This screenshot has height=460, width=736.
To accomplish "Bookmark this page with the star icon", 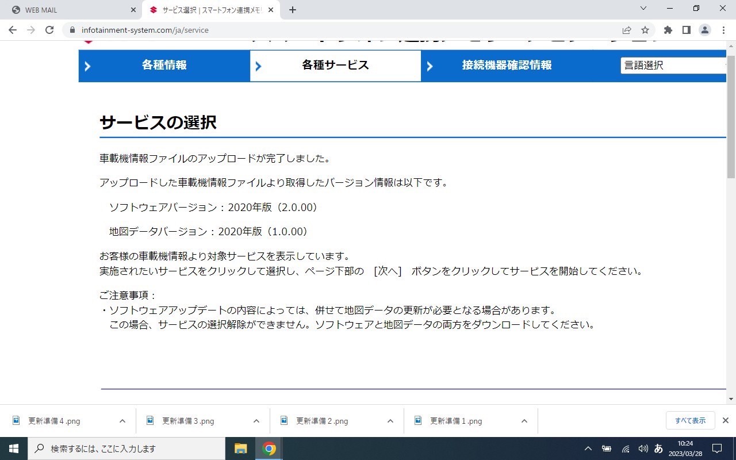I will [x=645, y=30].
